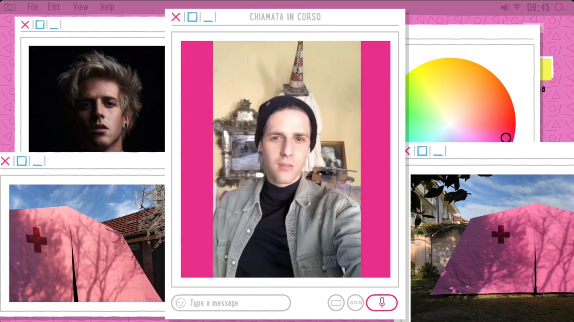Click the pink tent photo with tiled roof
574x322 pixels.
click(x=87, y=243)
